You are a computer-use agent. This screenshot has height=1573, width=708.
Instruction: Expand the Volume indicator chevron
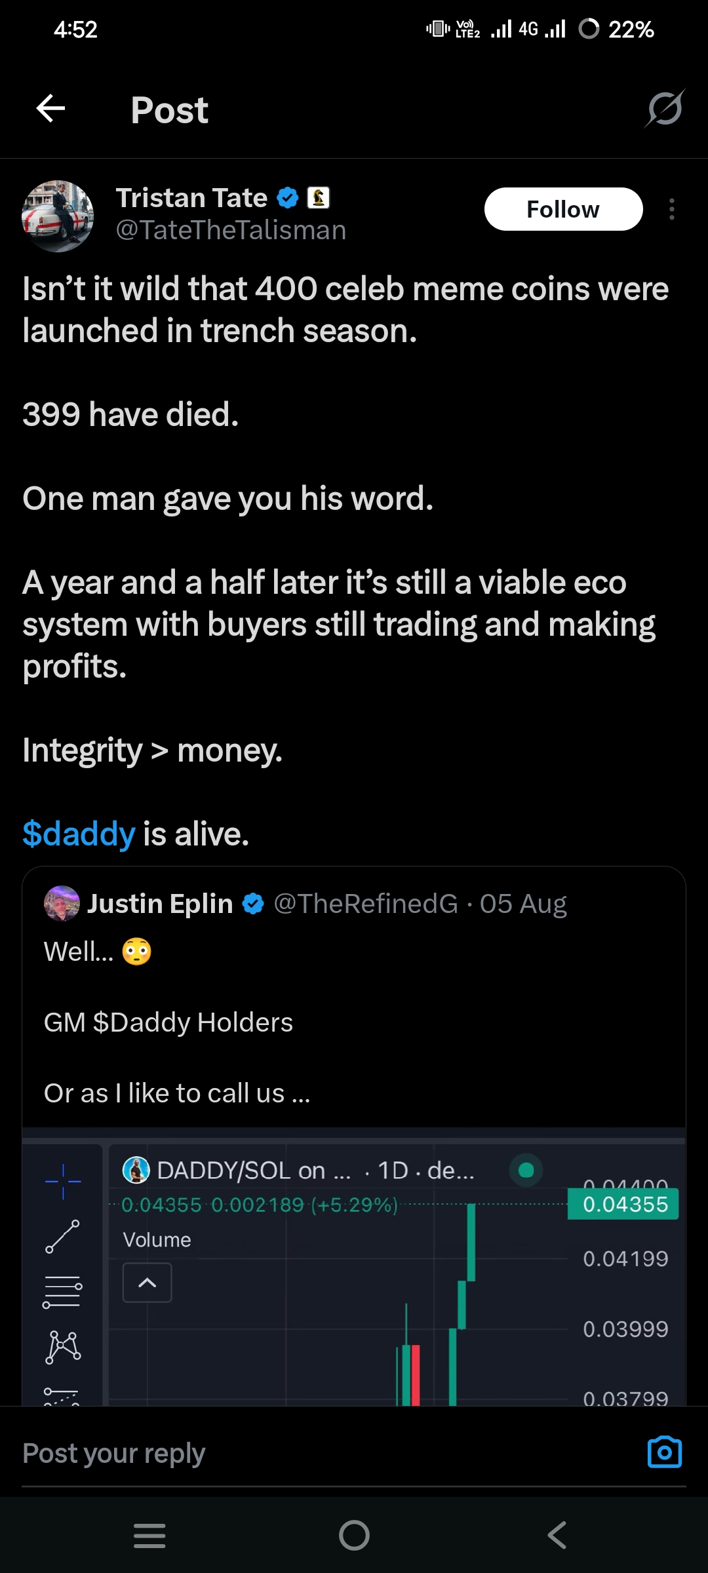coord(147,1283)
